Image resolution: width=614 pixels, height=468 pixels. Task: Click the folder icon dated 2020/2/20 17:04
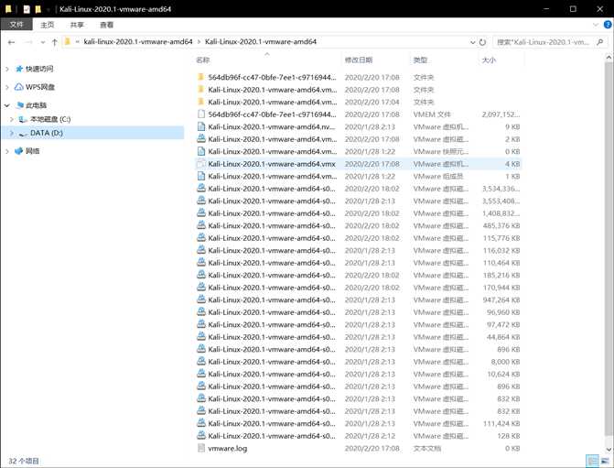coord(201,102)
